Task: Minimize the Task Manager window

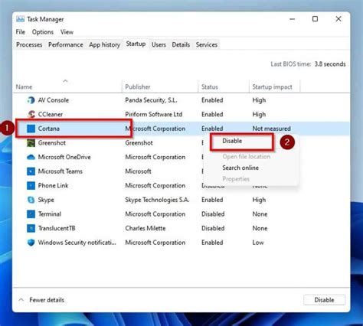Action: pyautogui.click(x=293, y=19)
